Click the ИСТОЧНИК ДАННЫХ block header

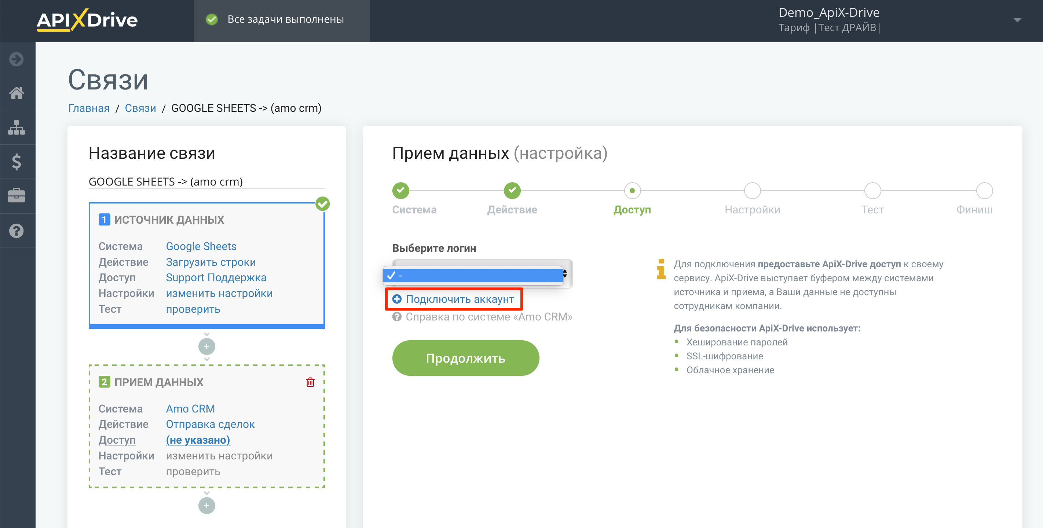[x=169, y=220]
